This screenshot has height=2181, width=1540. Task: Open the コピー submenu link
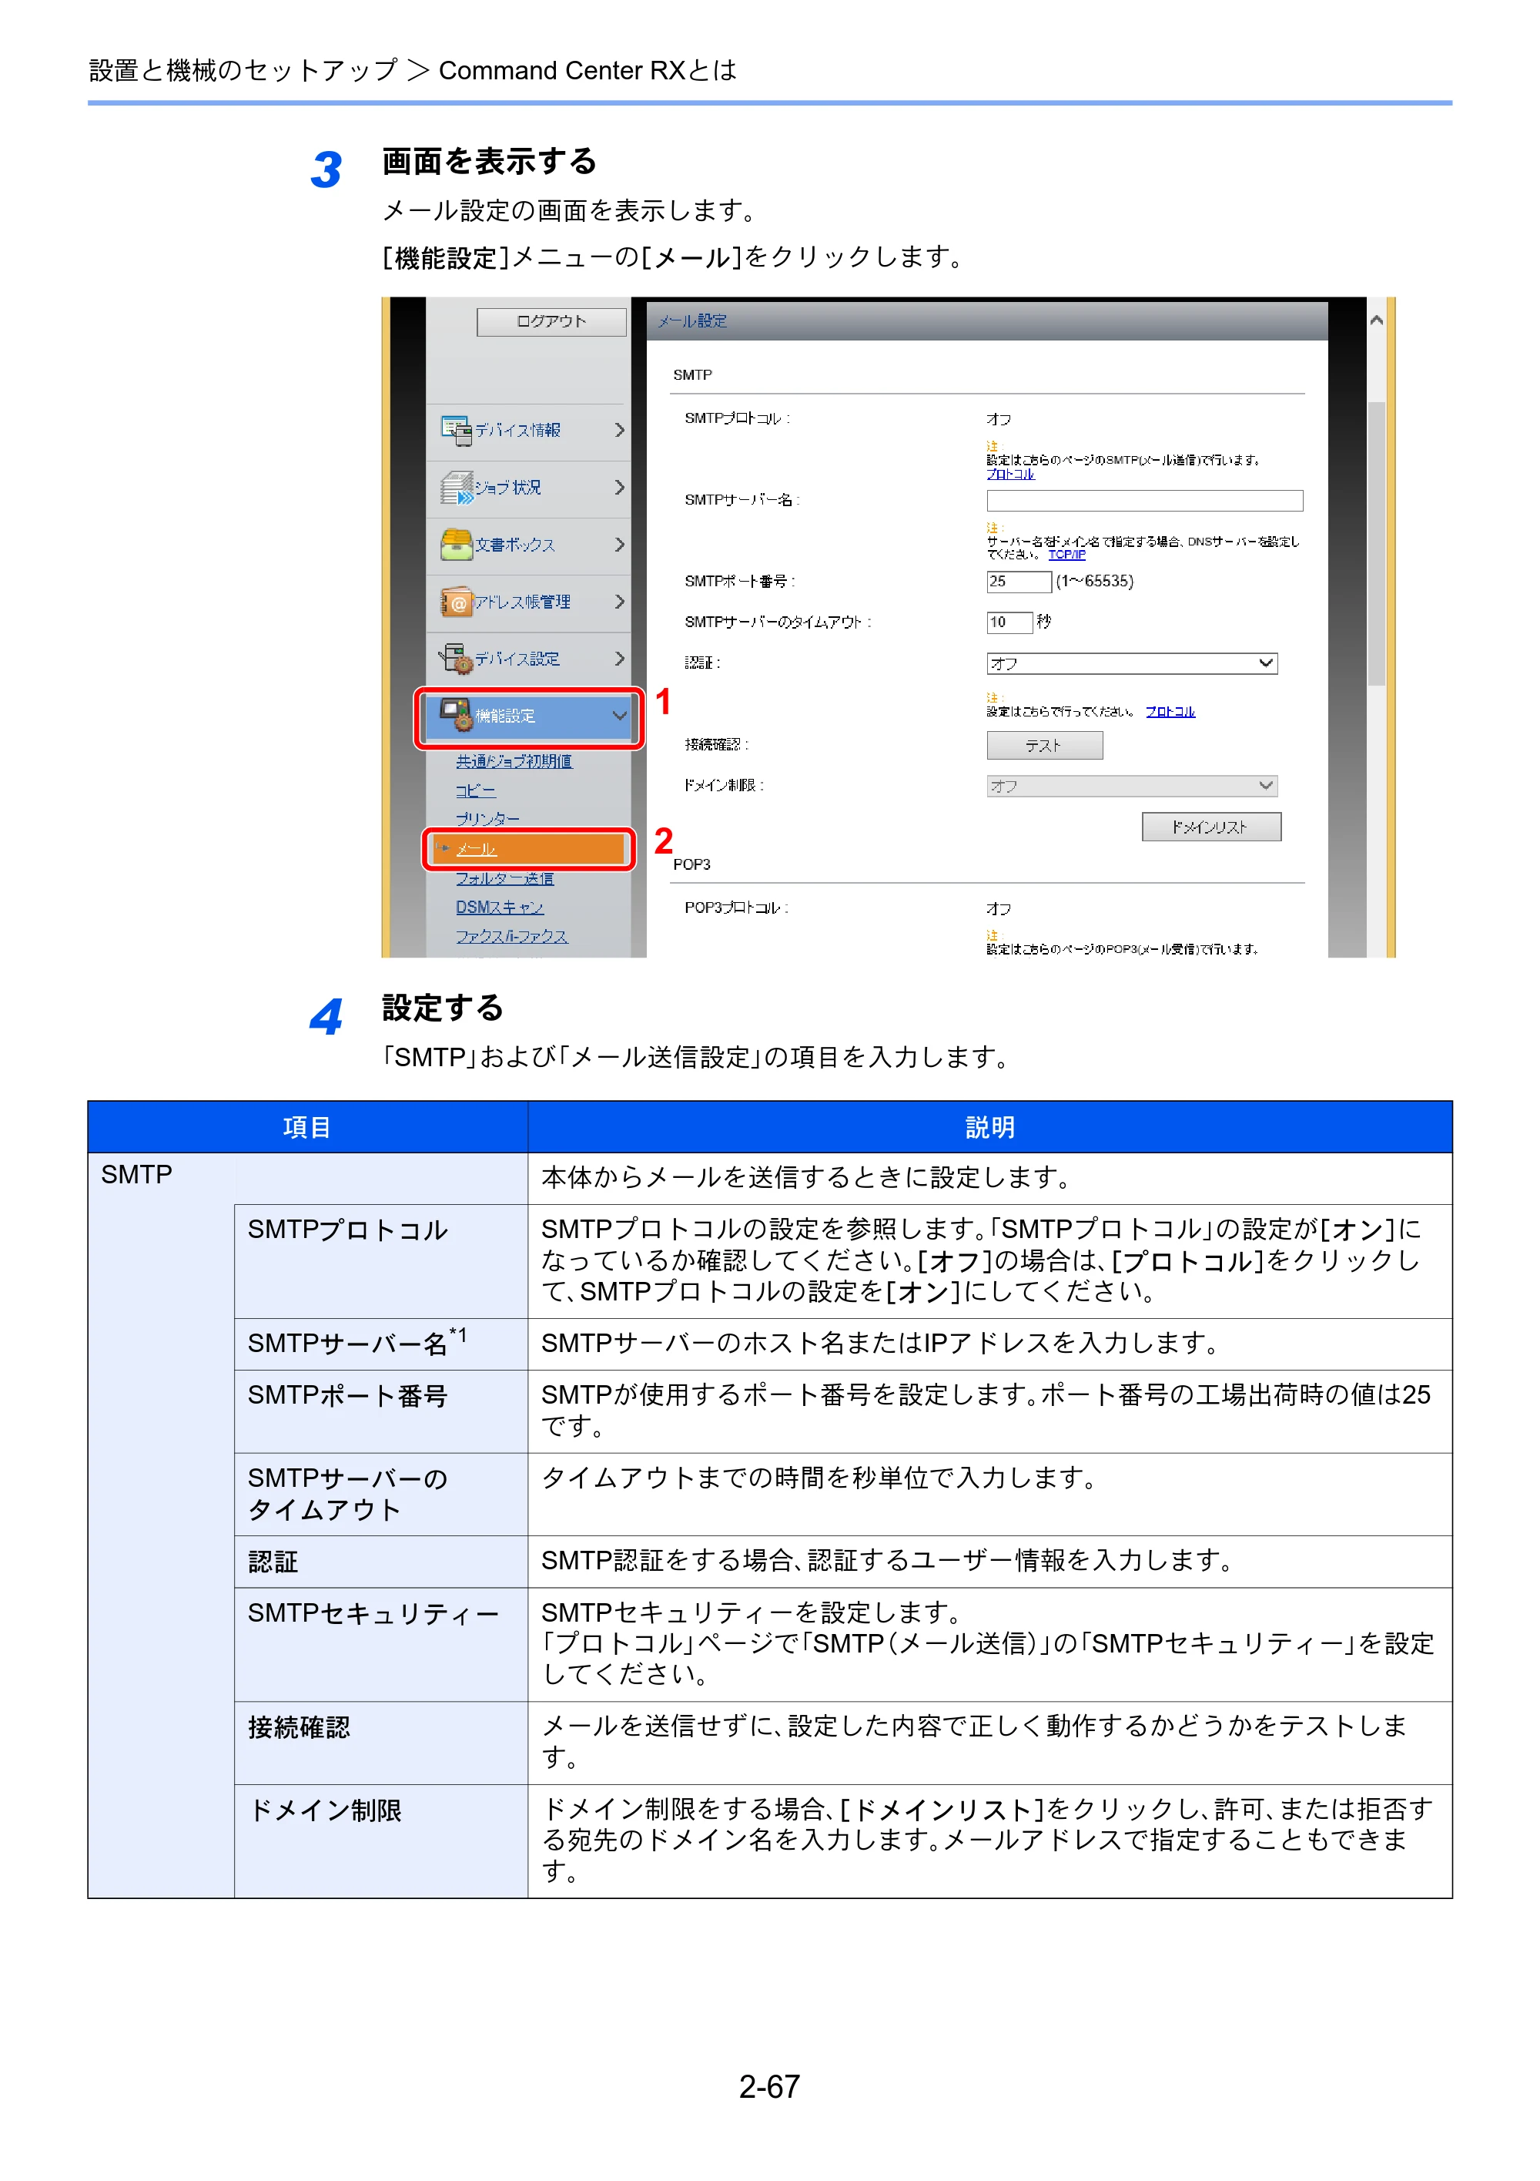pos(475,790)
